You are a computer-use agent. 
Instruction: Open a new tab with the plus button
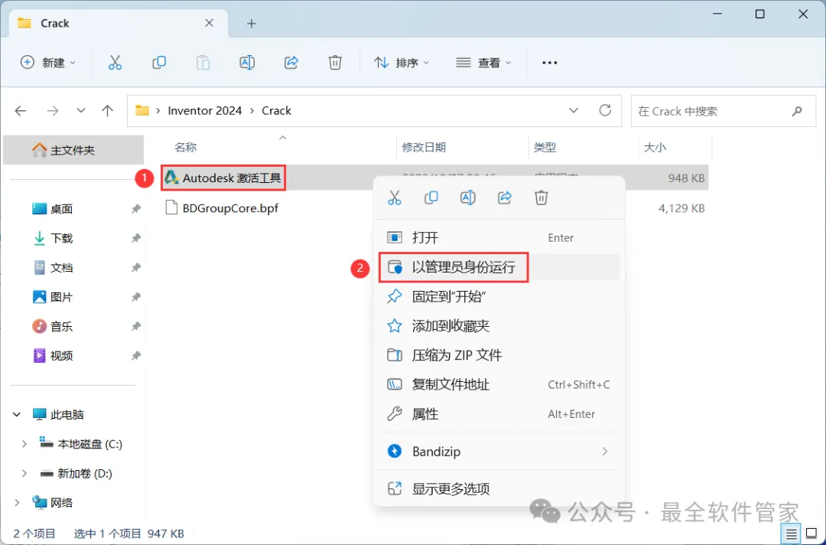click(252, 23)
